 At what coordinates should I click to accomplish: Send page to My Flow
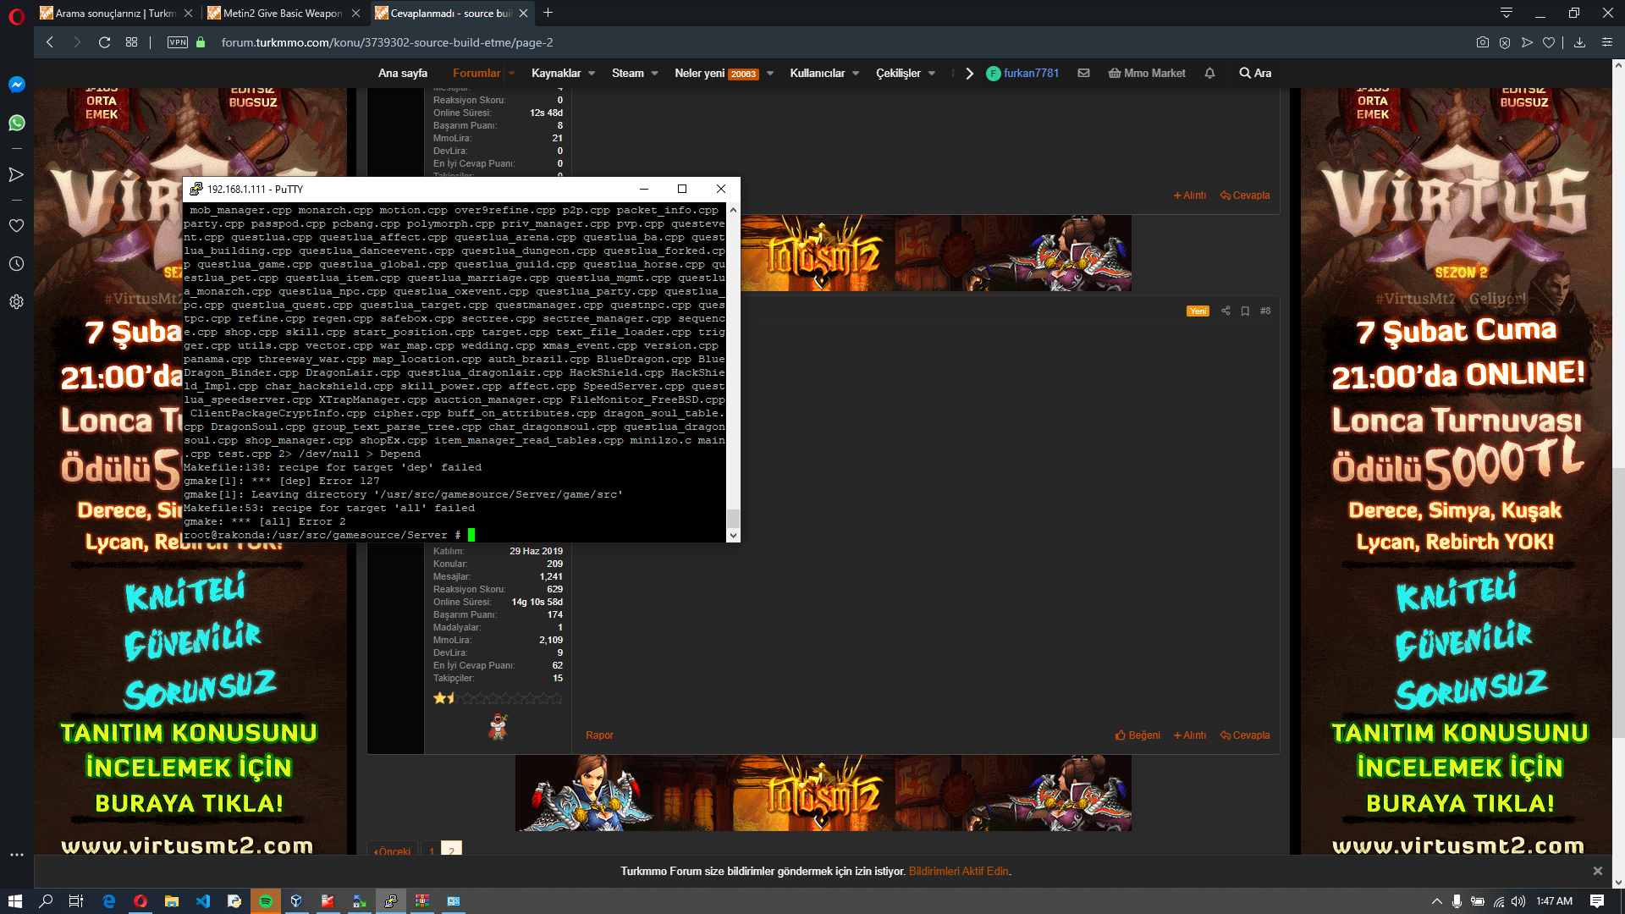click(1527, 42)
